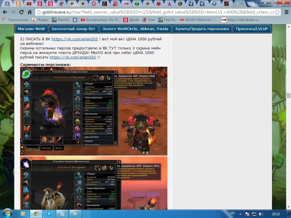Open the Друид (Исцеление) character screenshot
Viewport: 291px width, 218px height.
94,111
